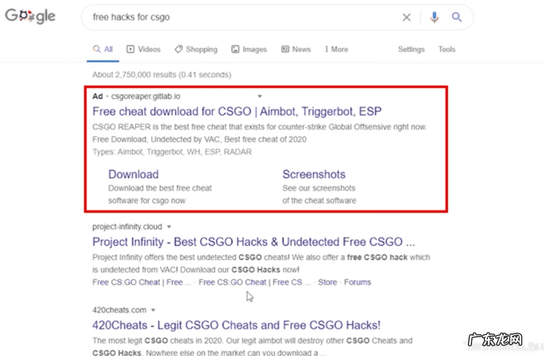Open the Images results tab
544x356 pixels.
[x=249, y=49]
